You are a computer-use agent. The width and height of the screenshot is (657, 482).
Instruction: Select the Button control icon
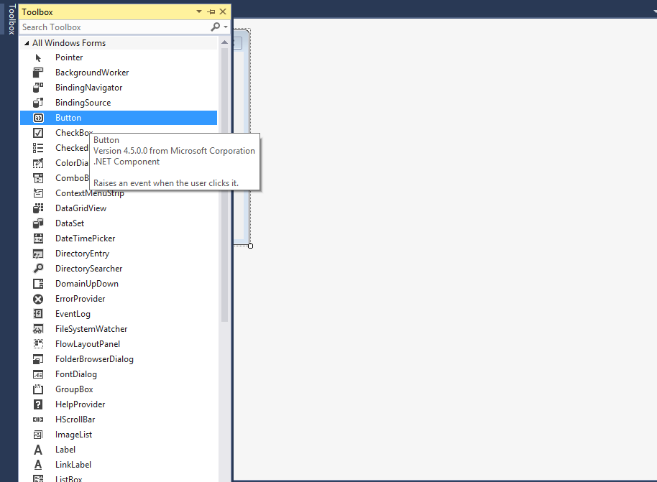click(38, 118)
